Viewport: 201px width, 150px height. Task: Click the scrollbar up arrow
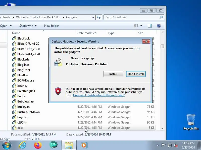click(x=163, y=32)
